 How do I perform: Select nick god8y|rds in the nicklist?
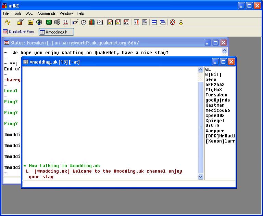tap(217, 100)
